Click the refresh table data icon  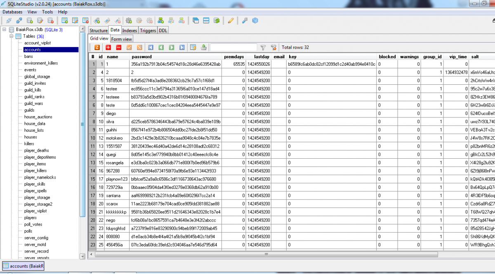pyautogui.click(x=97, y=48)
